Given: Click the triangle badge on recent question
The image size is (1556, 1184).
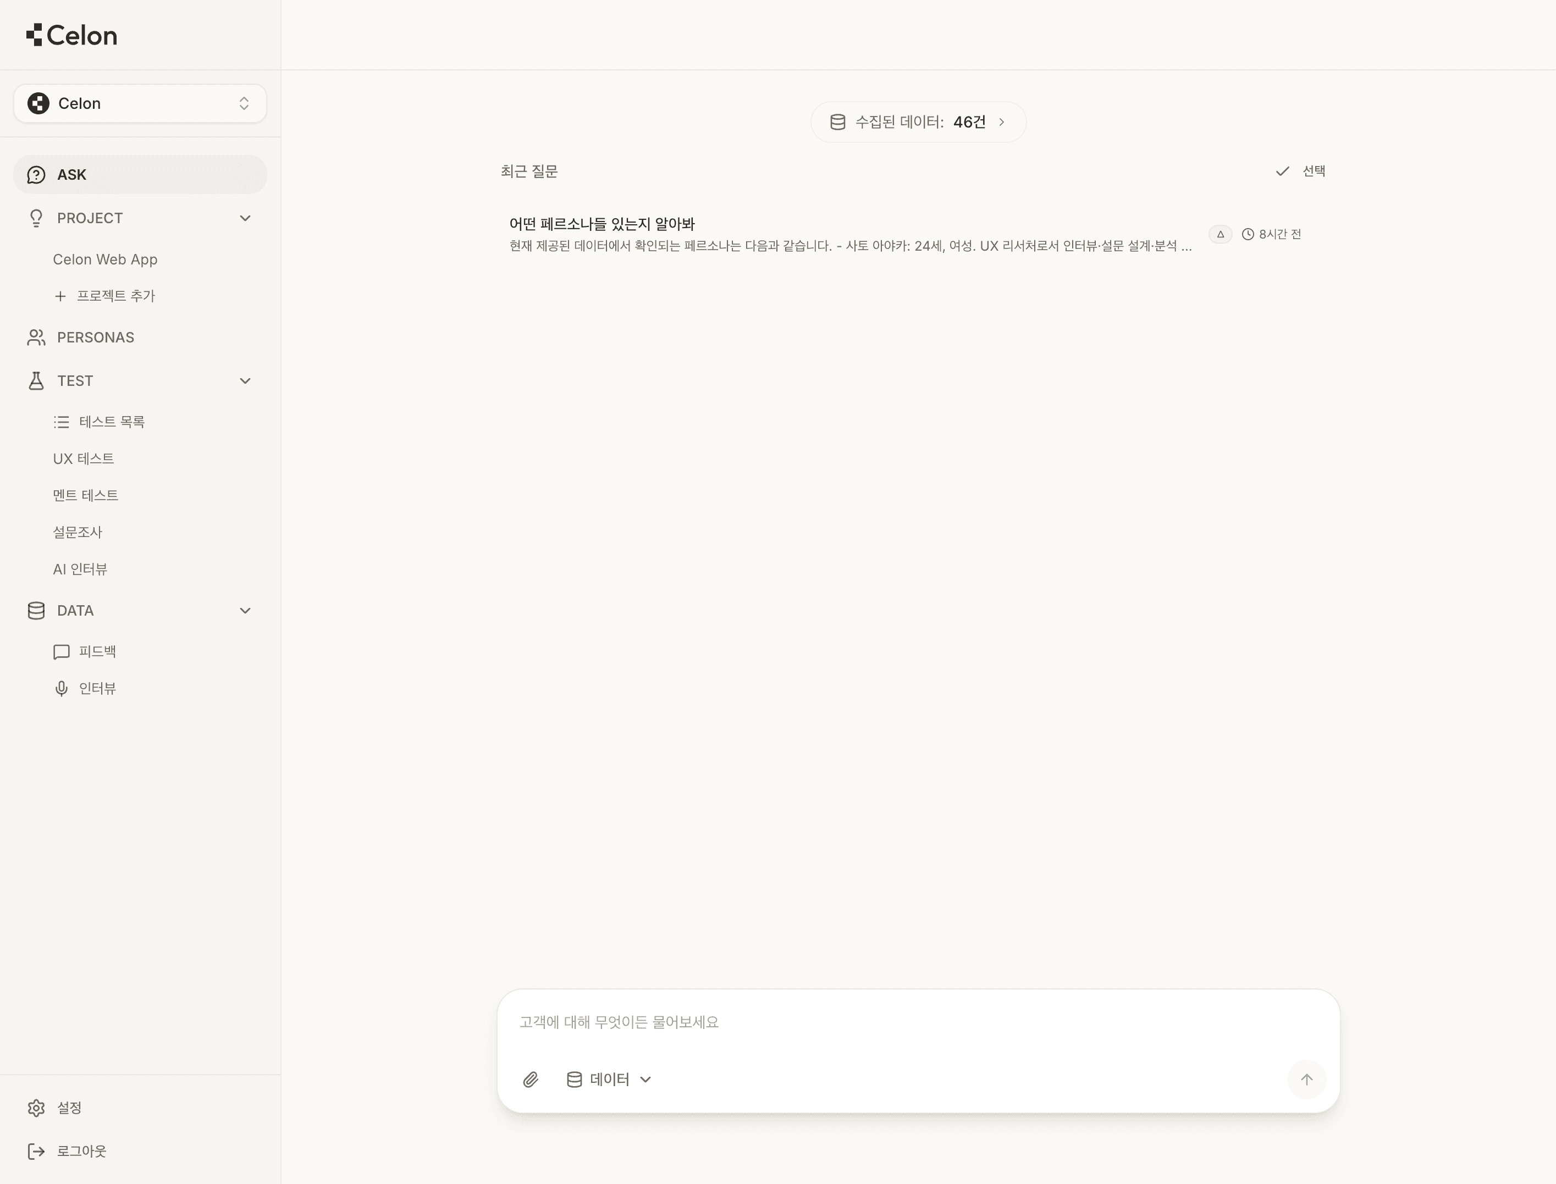Looking at the screenshot, I should point(1220,234).
